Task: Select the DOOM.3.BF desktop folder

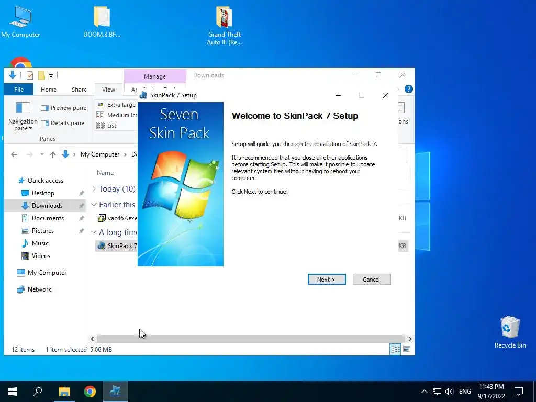Action: 102,22
